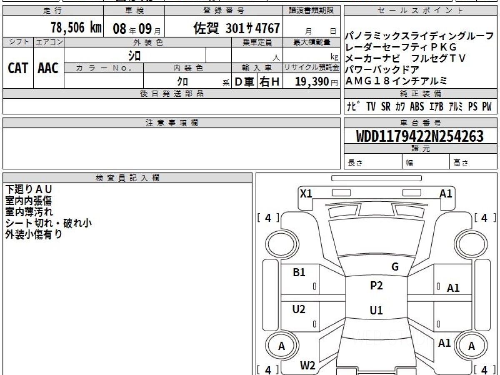The width and height of the screenshot is (500, 375).
Task: Click the B1 mark on the door
Action: pos(299,272)
